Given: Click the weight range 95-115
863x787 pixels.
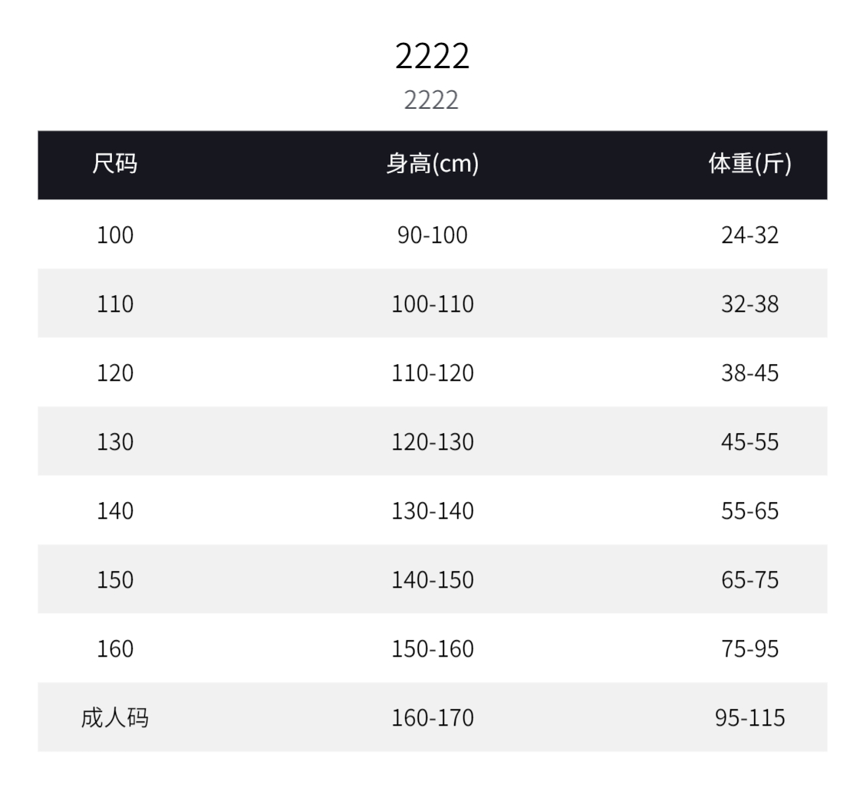Looking at the screenshot, I should click(x=749, y=718).
